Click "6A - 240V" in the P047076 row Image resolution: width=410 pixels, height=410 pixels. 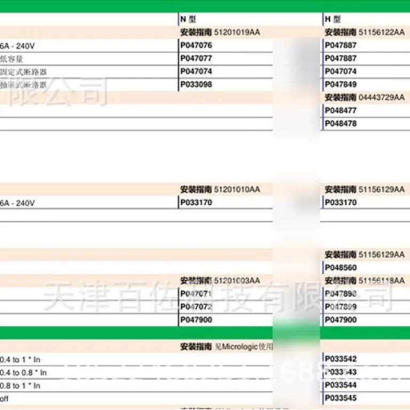point(17,46)
